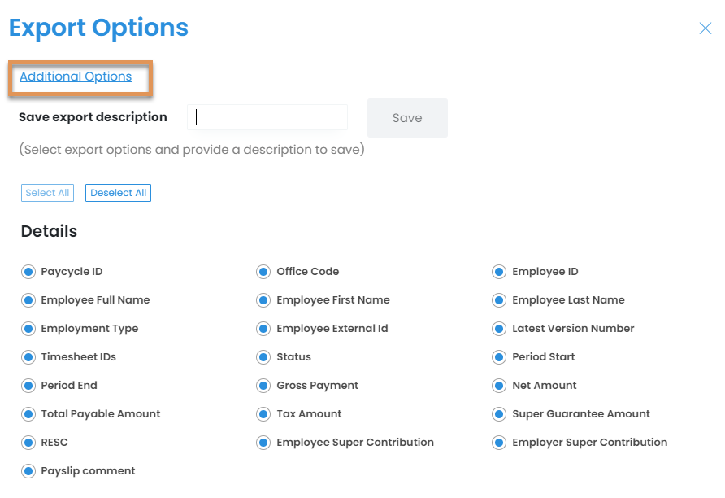Toggle the Status export option
This screenshot has width=725, height=498.
point(263,357)
